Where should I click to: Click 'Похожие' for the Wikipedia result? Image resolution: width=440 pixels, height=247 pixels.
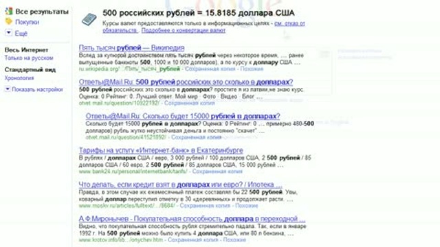[x=252, y=69]
